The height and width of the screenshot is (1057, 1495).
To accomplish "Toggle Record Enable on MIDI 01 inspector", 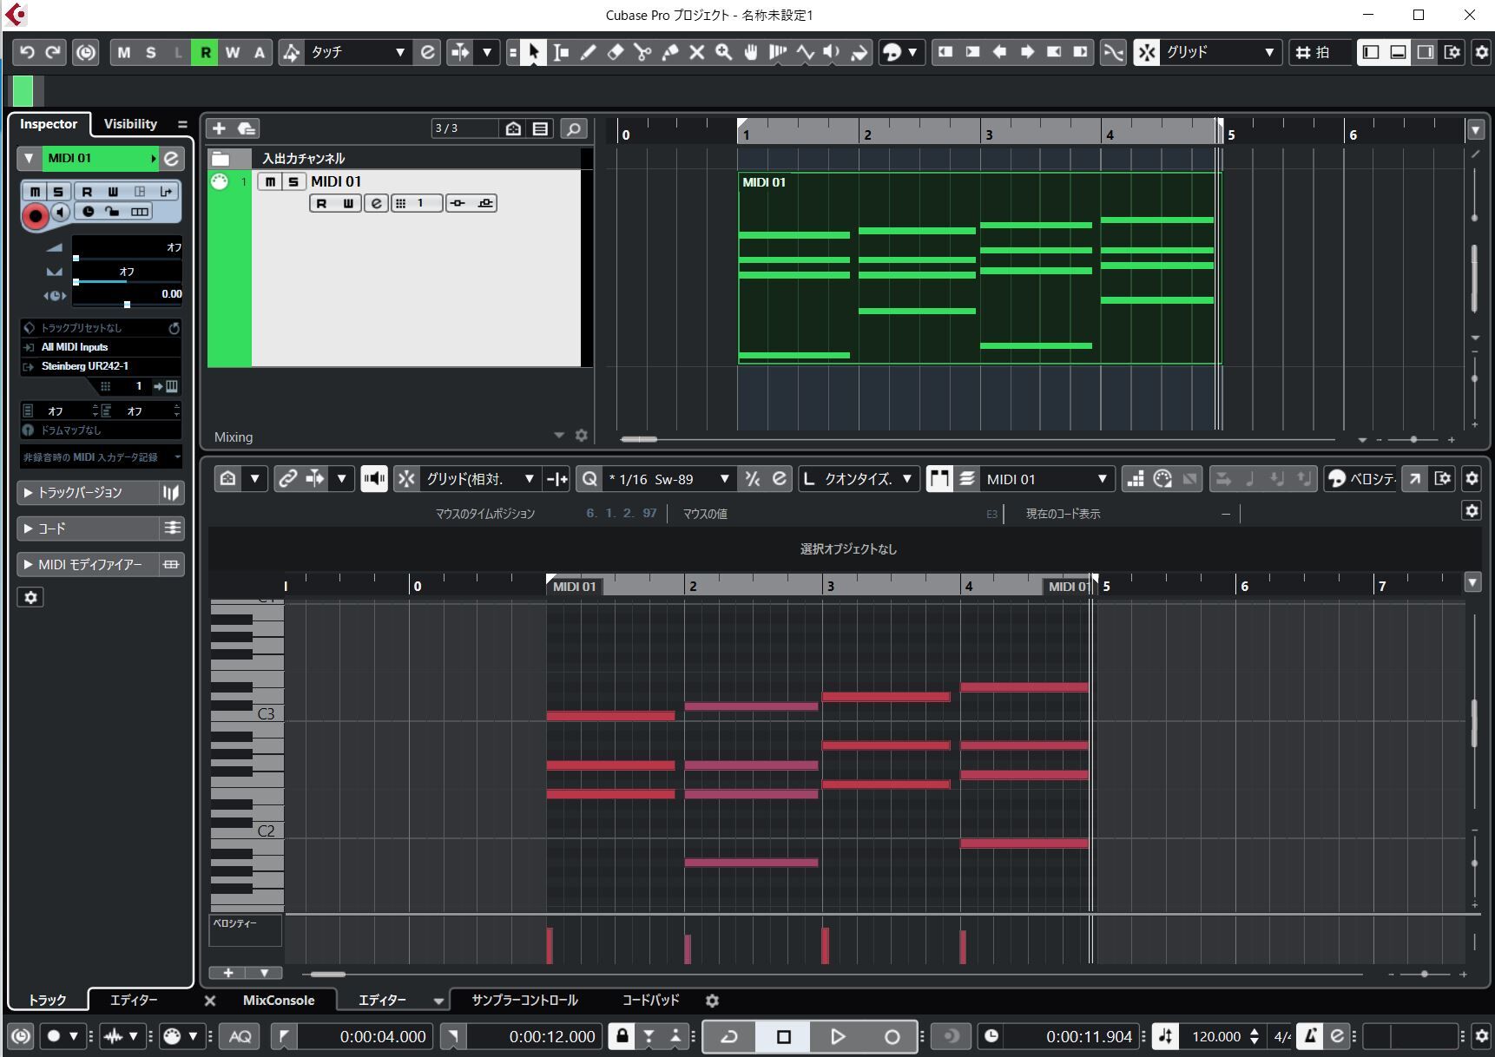I will [x=36, y=215].
